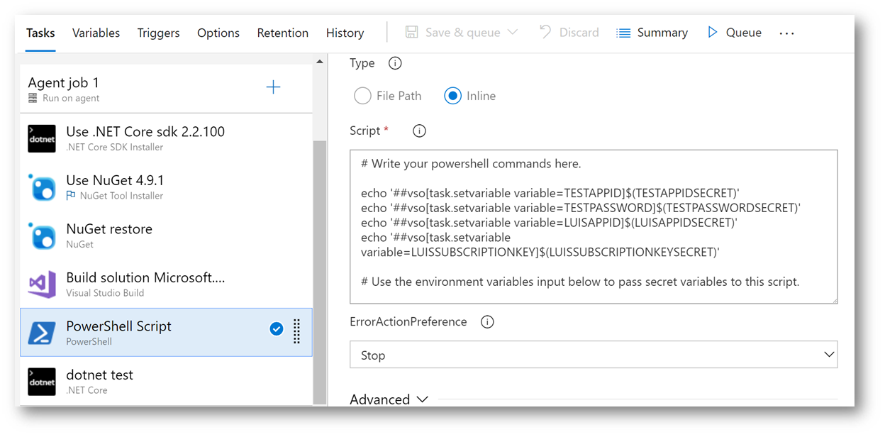Switch to the Variables tab
Image resolution: width=885 pixels, height=437 pixels.
coord(96,33)
